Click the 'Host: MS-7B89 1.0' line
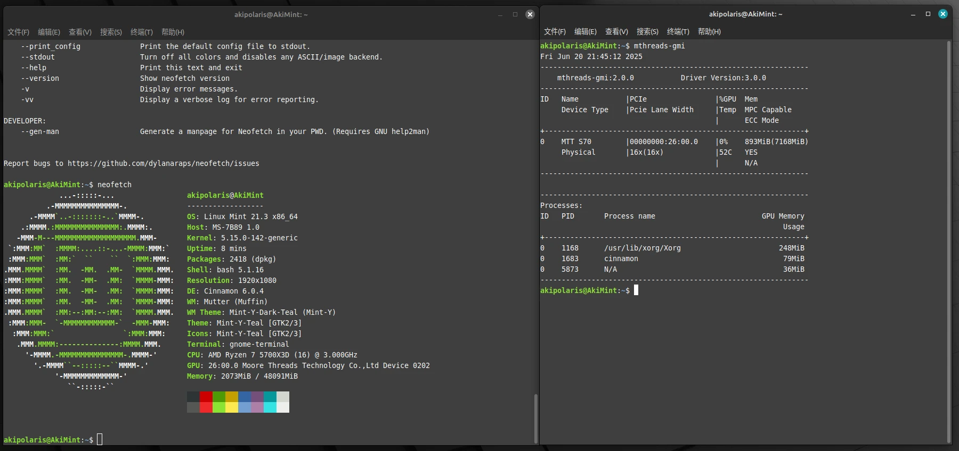This screenshot has width=959, height=451. pos(223,227)
